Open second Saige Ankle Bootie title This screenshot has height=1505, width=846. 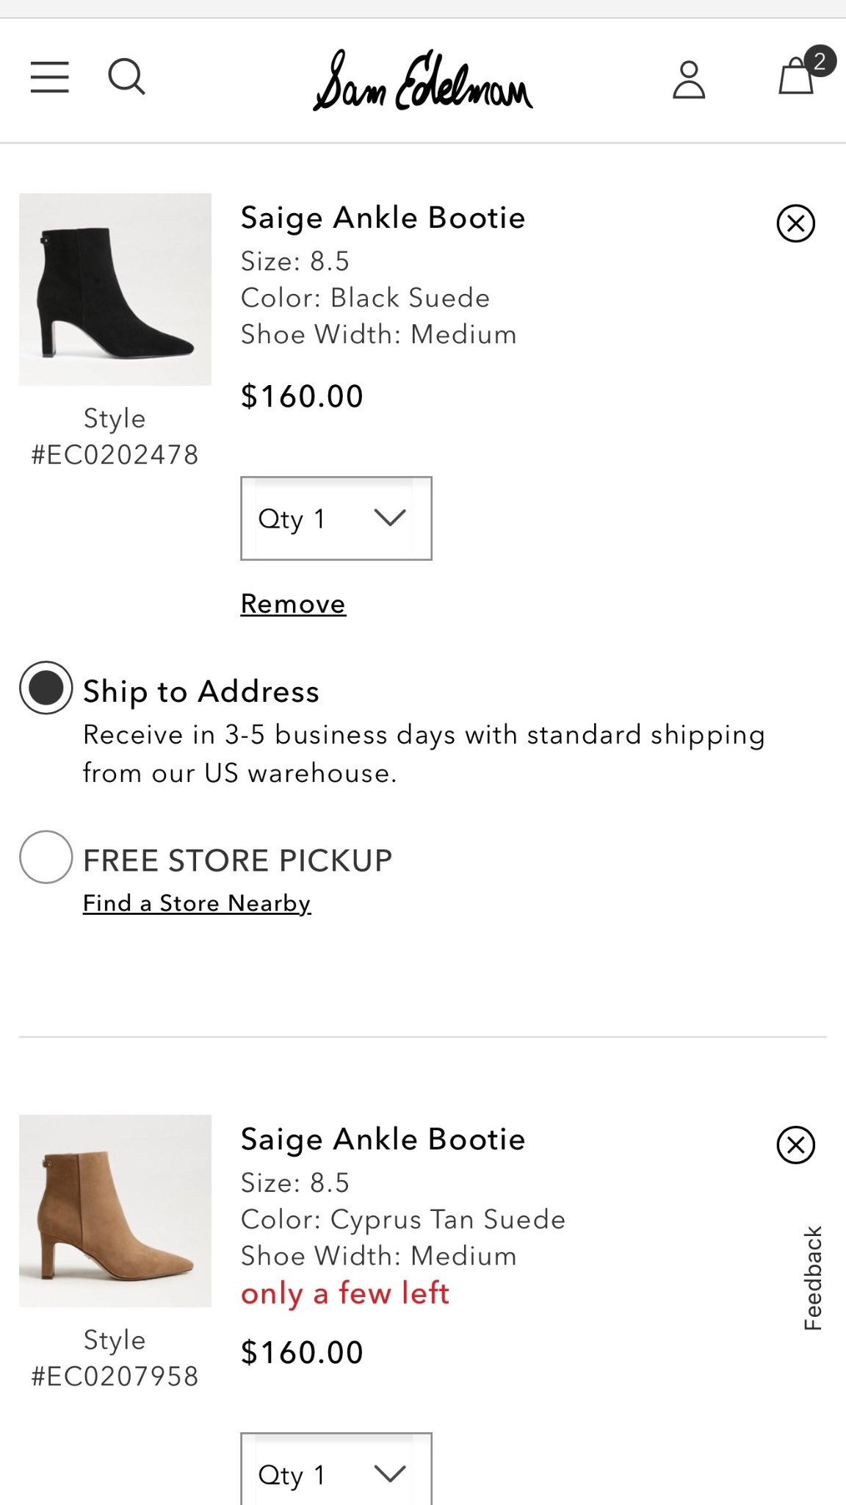click(383, 1140)
